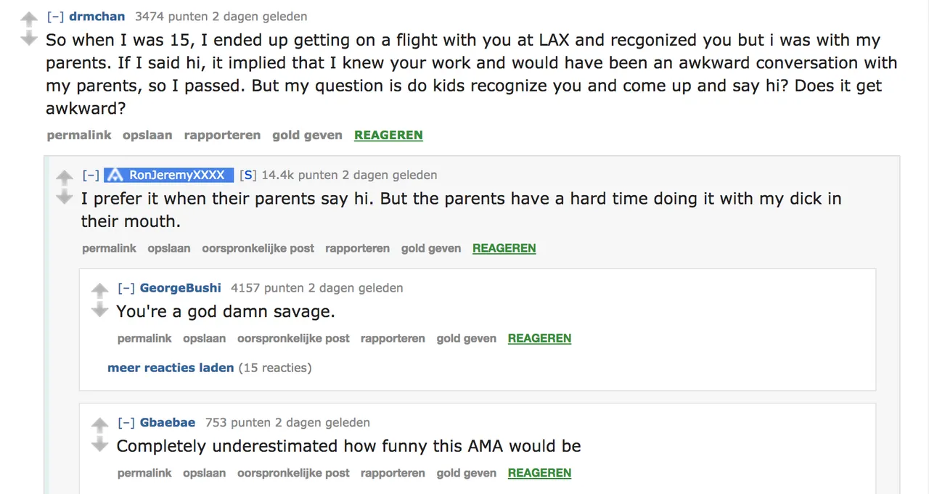Load more replies (15 reacties)
This screenshot has width=929, height=494.
click(x=171, y=368)
